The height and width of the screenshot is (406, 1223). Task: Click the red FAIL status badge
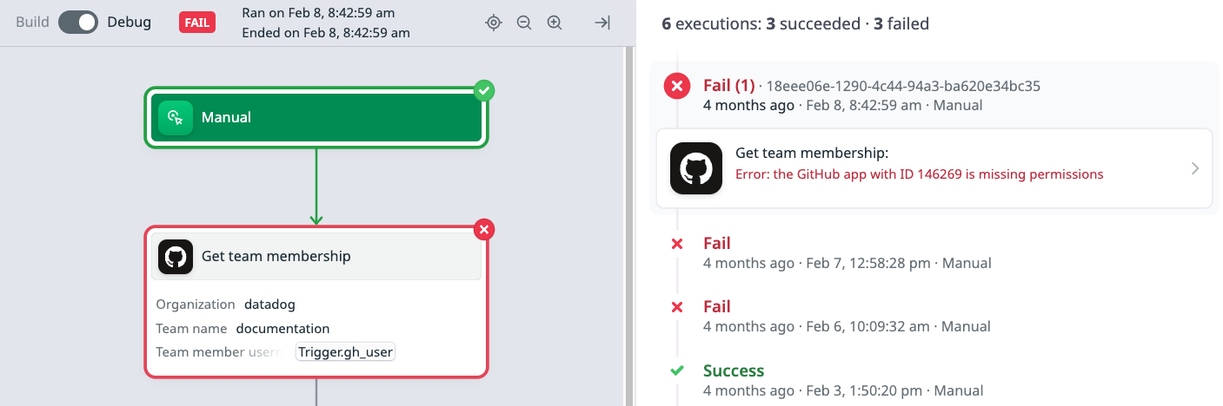[x=197, y=23]
